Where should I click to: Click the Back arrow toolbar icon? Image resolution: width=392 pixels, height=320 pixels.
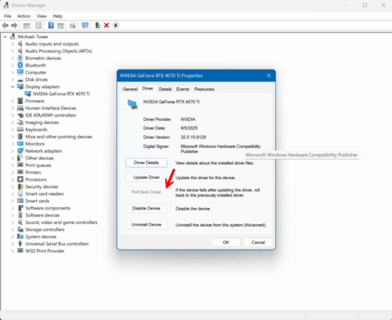tap(5, 26)
